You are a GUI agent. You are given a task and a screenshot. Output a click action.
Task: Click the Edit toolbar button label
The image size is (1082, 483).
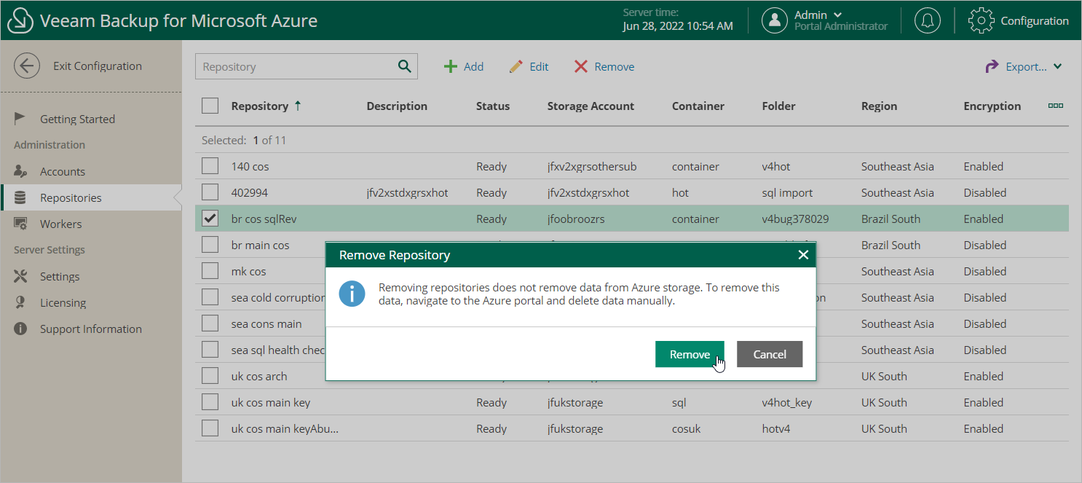pos(539,66)
